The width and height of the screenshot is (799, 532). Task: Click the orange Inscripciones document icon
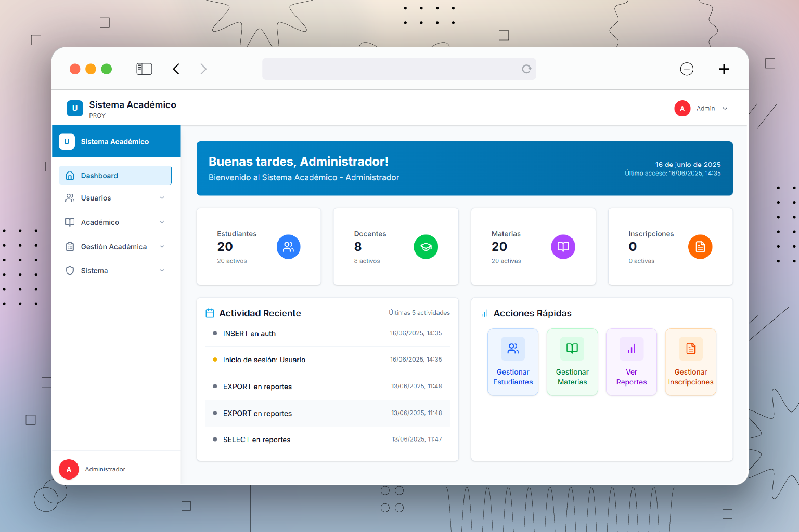click(700, 247)
